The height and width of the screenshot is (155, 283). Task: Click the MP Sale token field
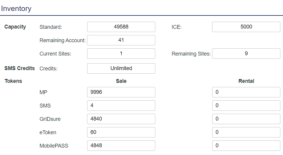click(x=121, y=92)
